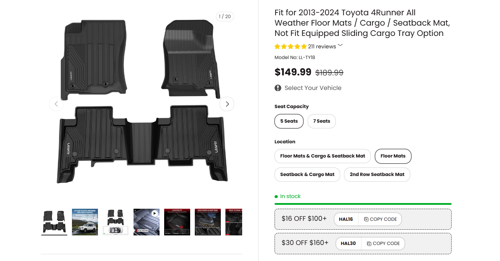The image size is (500, 261).
Task: Click the 1/20 image counter
Action: point(225,16)
